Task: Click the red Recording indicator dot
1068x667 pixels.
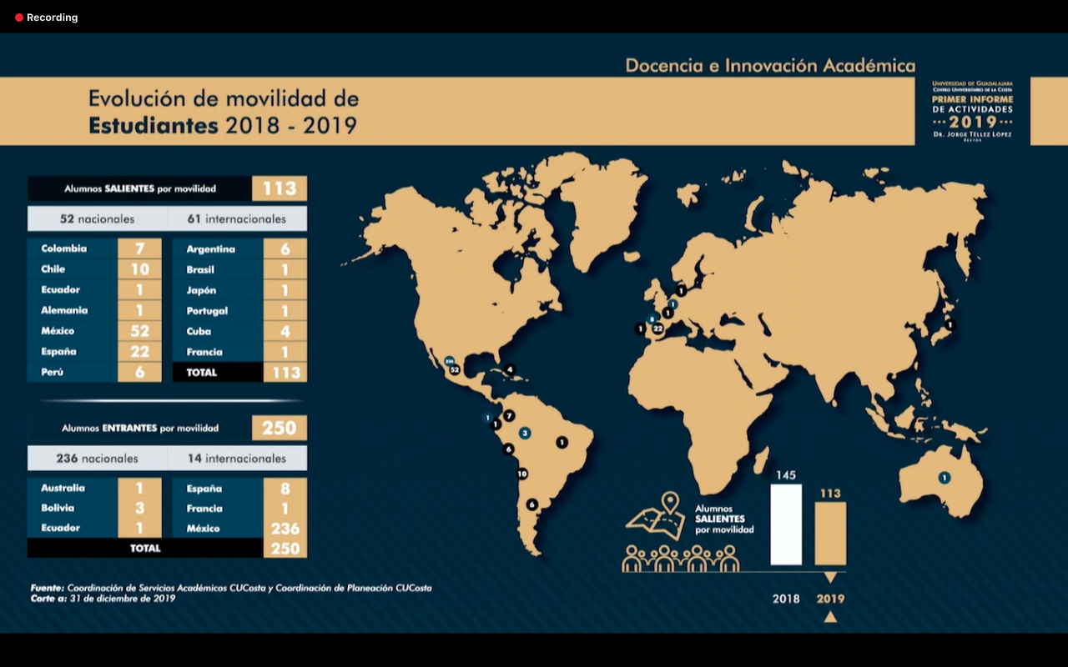Action: (x=19, y=18)
